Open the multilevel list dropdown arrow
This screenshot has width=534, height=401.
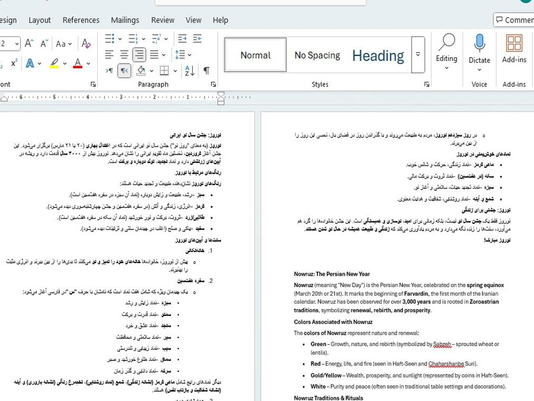point(166,39)
